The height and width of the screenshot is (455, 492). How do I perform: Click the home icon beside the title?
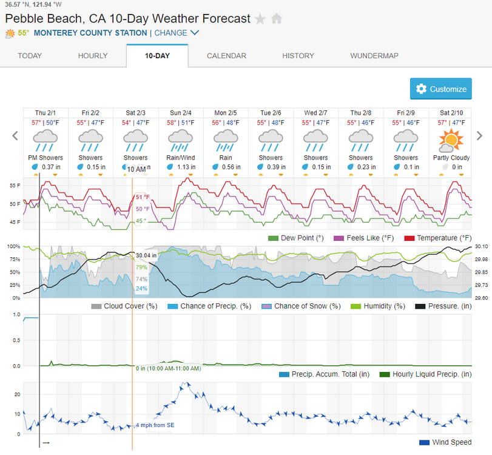(x=277, y=19)
